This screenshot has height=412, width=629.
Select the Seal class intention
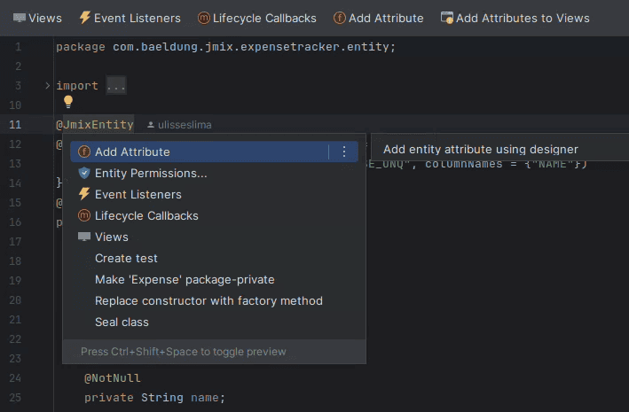[x=122, y=323]
